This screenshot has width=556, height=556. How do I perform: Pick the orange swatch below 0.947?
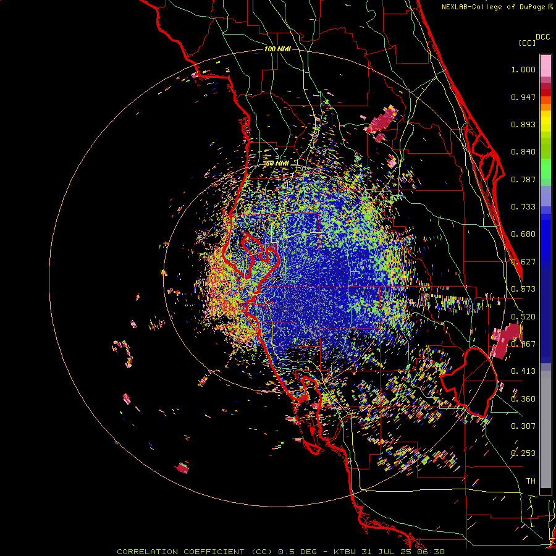tap(545, 107)
